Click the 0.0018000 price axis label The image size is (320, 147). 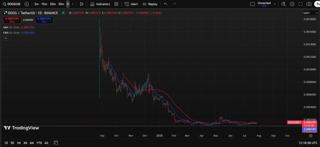[310, 19]
